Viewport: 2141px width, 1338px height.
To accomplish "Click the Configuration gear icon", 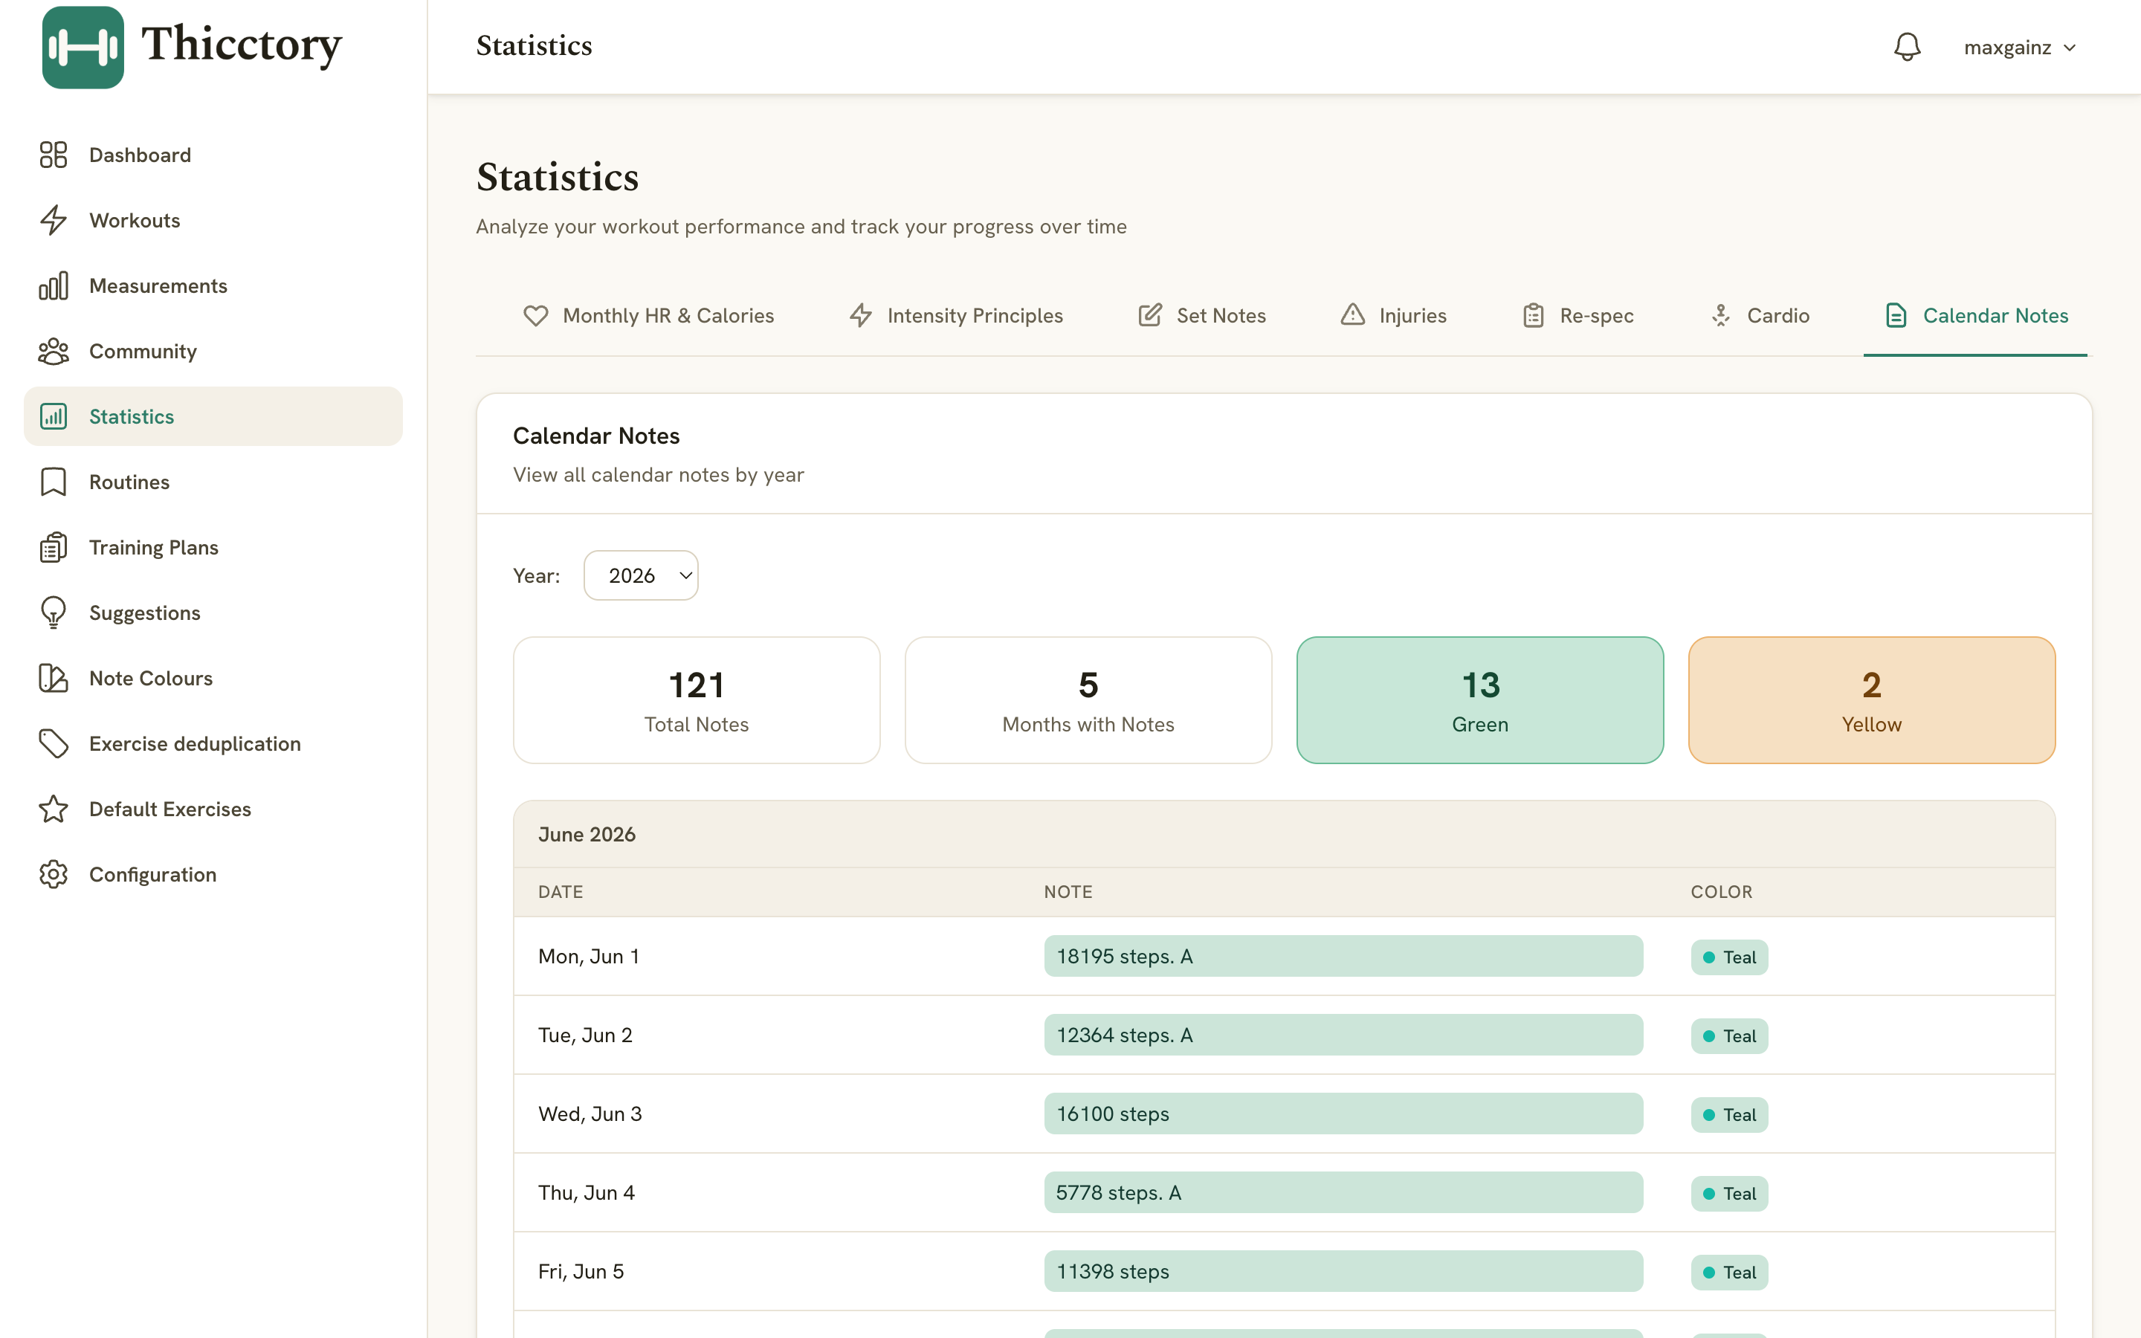I will point(53,875).
